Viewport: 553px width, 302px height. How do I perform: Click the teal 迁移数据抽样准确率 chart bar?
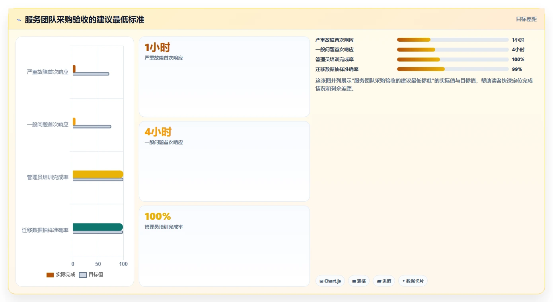pos(98,227)
